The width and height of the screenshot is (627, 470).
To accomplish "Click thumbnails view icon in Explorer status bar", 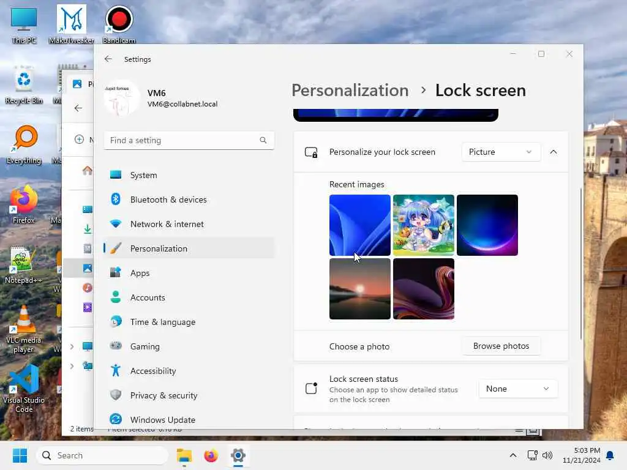I will click(x=533, y=431).
